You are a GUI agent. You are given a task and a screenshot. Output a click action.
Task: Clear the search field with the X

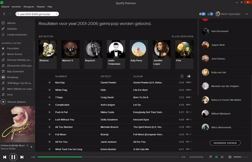[56, 14]
